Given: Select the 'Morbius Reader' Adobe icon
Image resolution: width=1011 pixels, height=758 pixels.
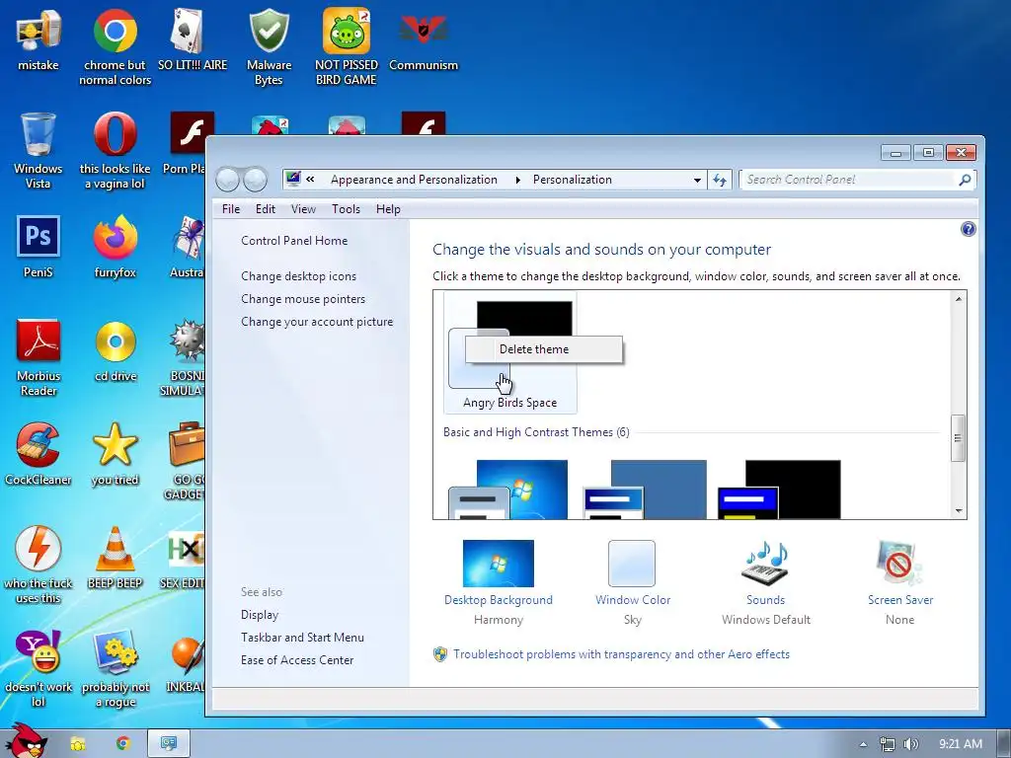Looking at the screenshot, I should pyautogui.click(x=39, y=357).
